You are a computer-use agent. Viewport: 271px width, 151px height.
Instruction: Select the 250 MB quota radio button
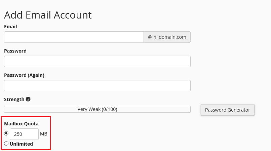pos(6,133)
